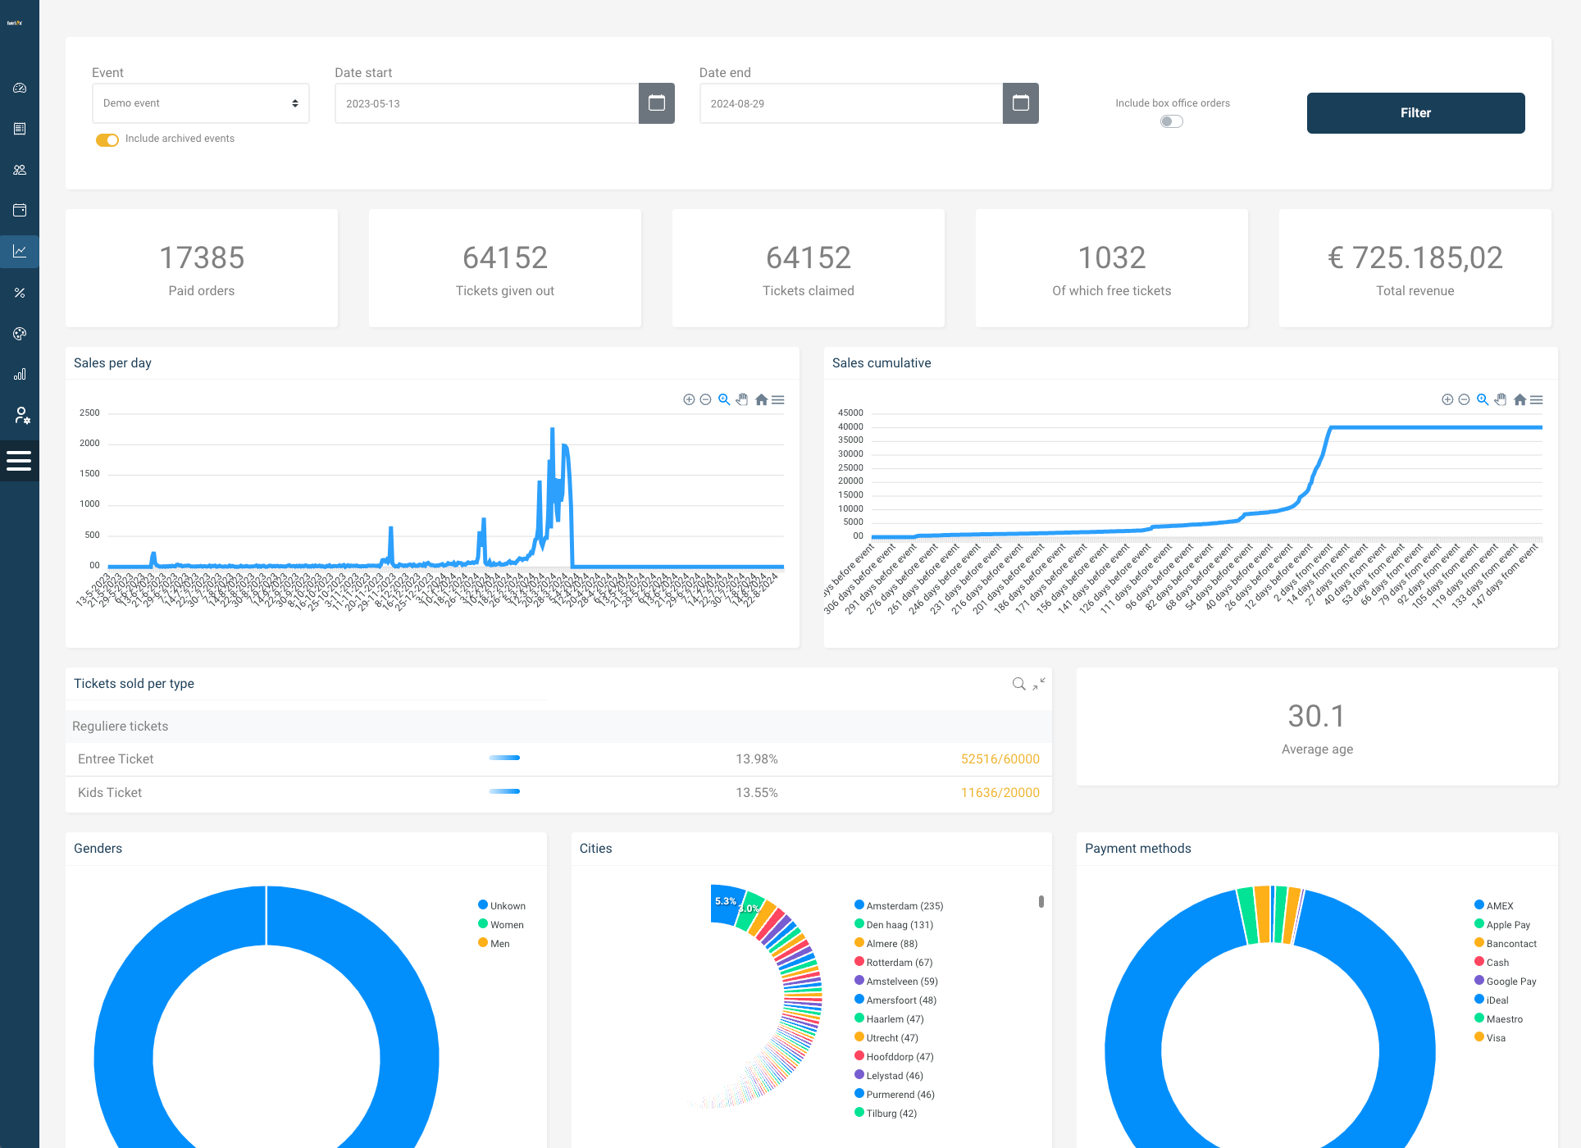Image resolution: width=1581 pixels, height=1148 pixels.
Task: Click Sales per day zoom-in icon
Action: [x=689, y=399]
